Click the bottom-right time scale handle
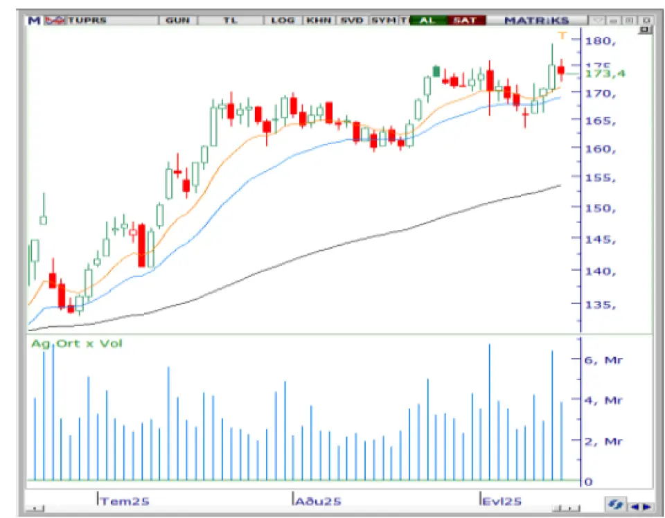 click(566, 508)
